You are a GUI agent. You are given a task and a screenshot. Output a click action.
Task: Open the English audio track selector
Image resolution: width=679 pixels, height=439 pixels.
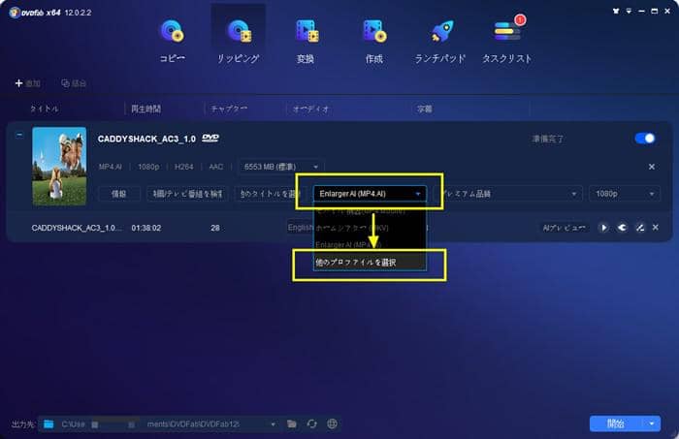pos(300,228)
